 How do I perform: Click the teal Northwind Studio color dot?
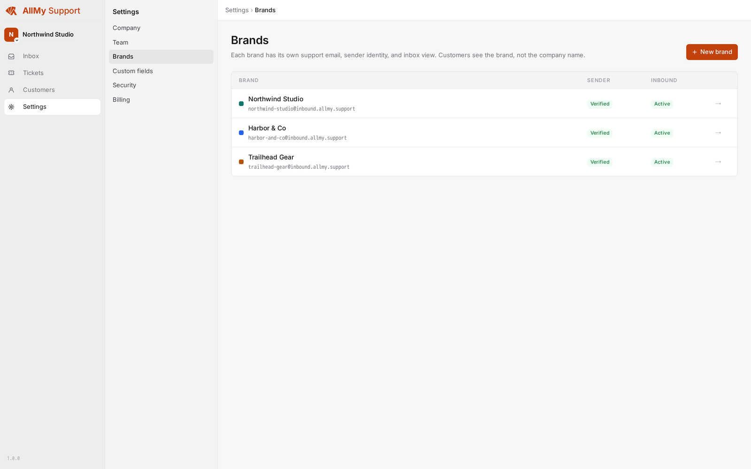point(241,104)
